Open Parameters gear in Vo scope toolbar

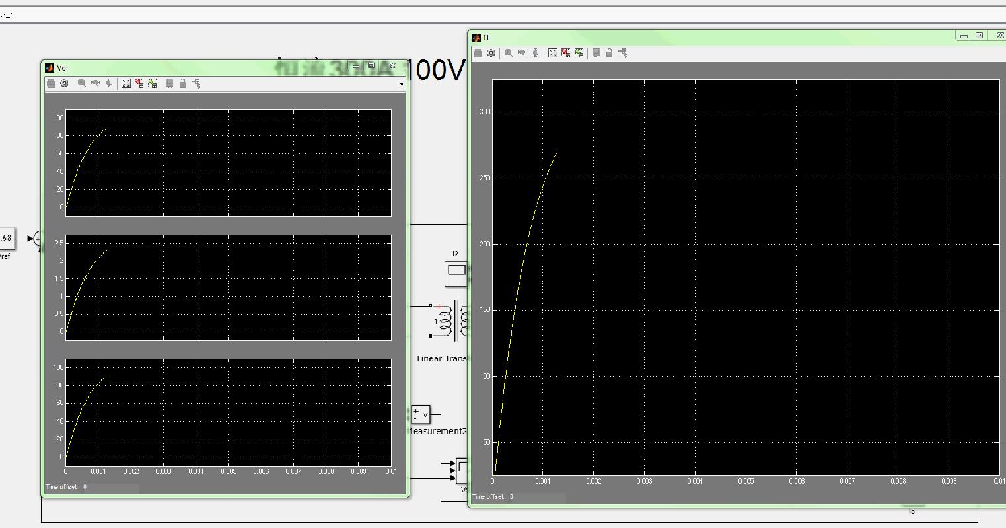(x=64, y=83)
